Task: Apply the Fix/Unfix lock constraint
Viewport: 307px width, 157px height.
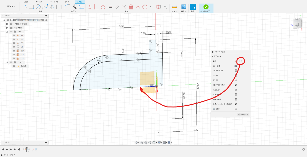Action: tap(131, 7)
